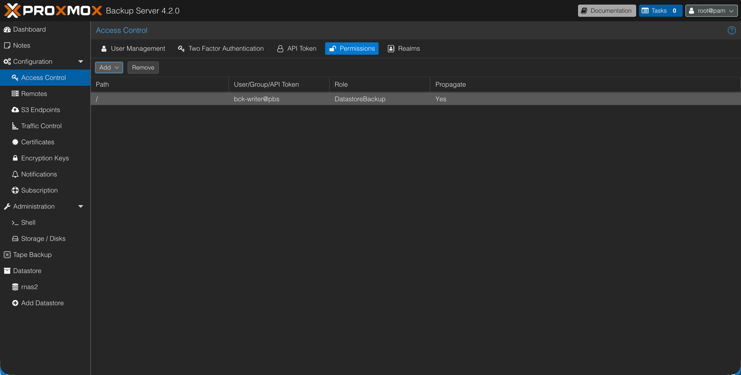
Task: Click the Configuration gears icon
Action: tap(7, 61)
